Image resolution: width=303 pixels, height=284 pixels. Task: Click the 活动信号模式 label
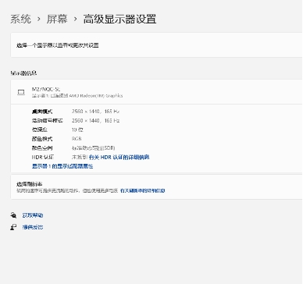(x=47, y=121)
